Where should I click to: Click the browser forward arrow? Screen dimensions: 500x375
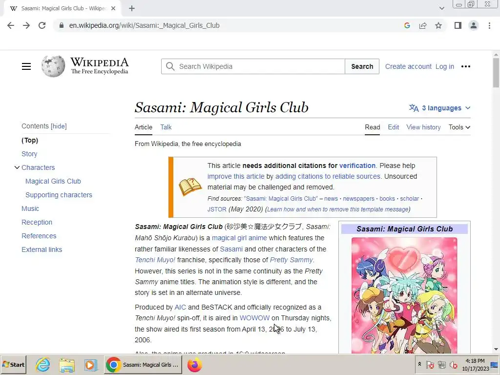[26, 25]
